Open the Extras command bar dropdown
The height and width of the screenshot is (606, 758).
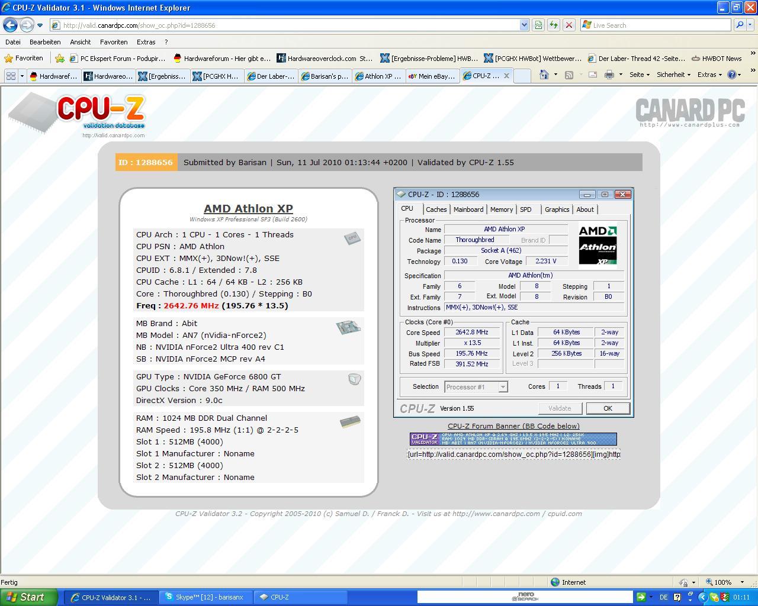[709, 75]
